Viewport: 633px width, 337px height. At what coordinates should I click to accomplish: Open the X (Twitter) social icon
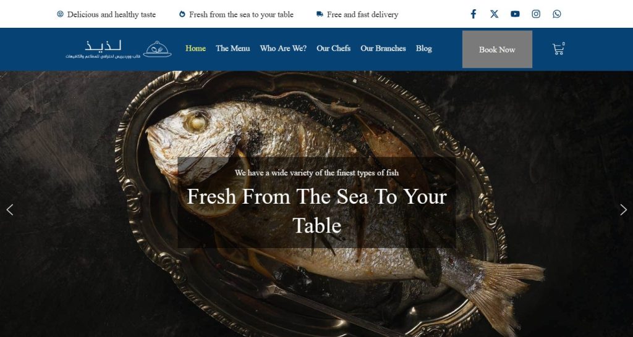[x=494, y=14]
